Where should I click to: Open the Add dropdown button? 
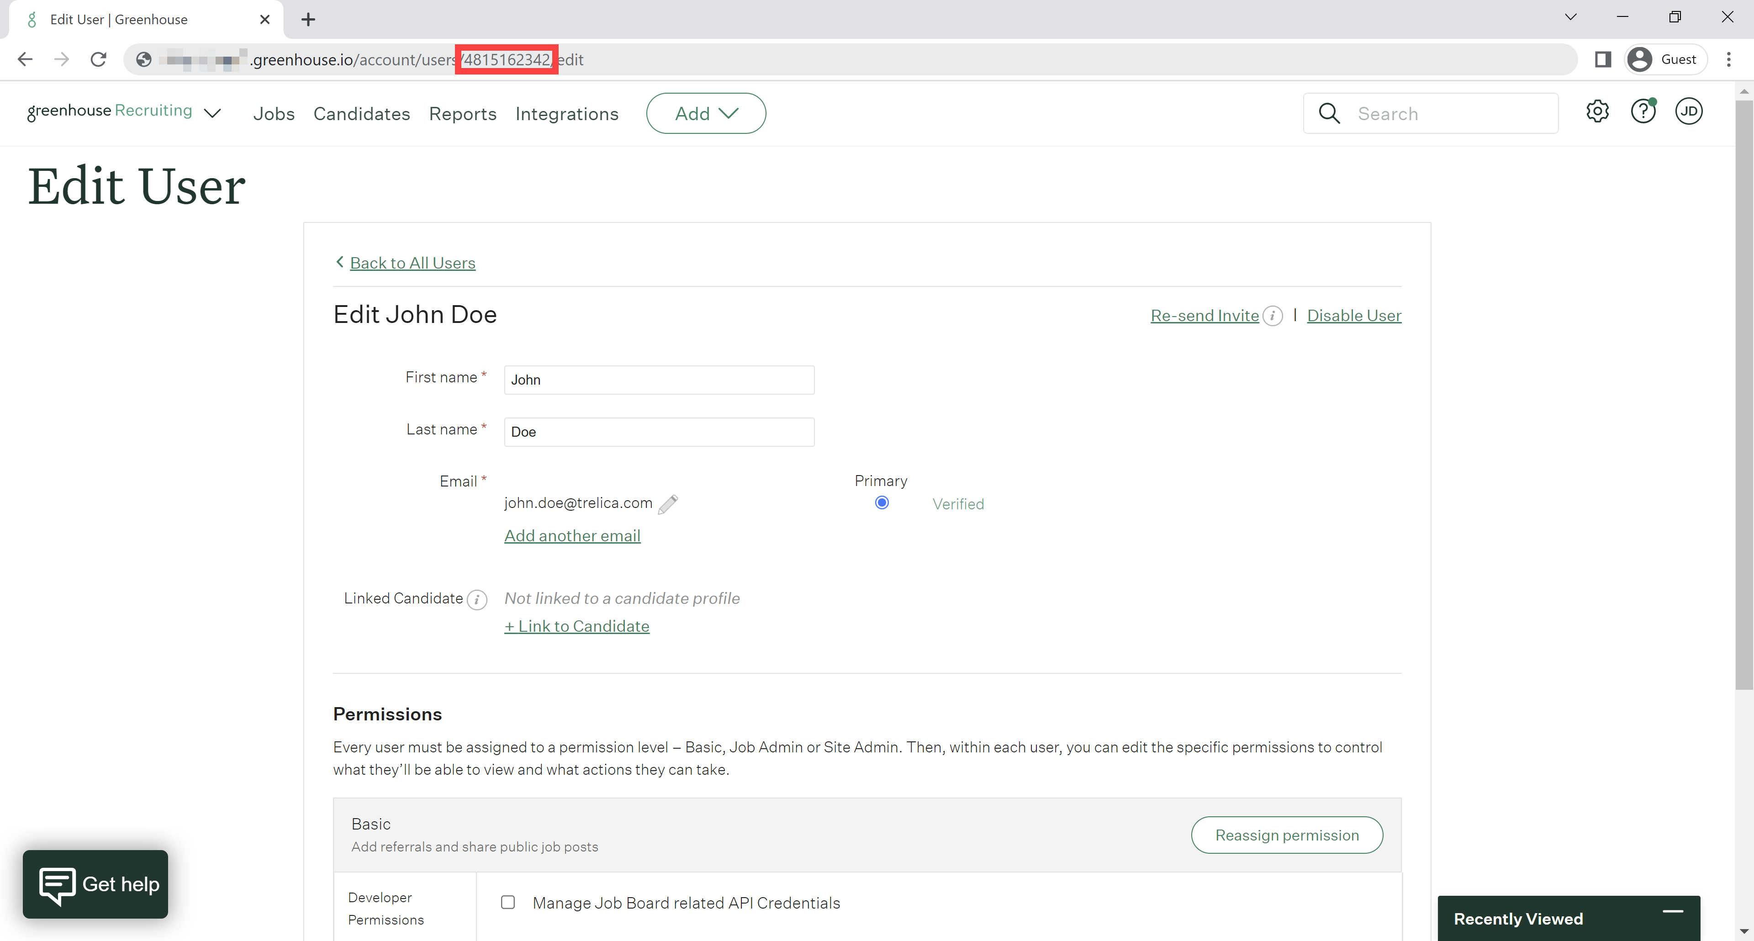coord(706,113)
